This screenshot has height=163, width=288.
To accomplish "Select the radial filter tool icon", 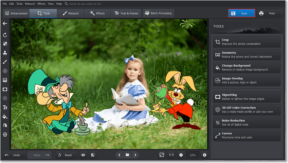I will [5, 71].
